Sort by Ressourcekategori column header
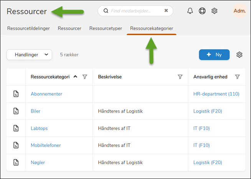 coord(50,77)
